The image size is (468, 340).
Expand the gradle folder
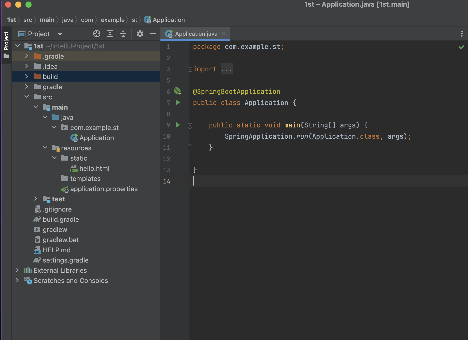pos(26,86)
